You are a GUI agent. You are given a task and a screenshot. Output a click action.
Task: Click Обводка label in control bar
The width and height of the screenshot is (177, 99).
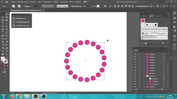click(27, 6)
